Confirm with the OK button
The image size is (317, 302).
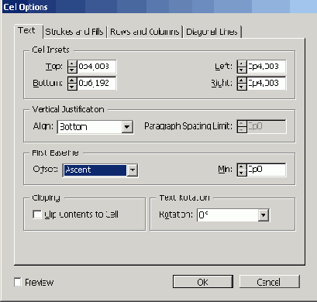(203, 282)
